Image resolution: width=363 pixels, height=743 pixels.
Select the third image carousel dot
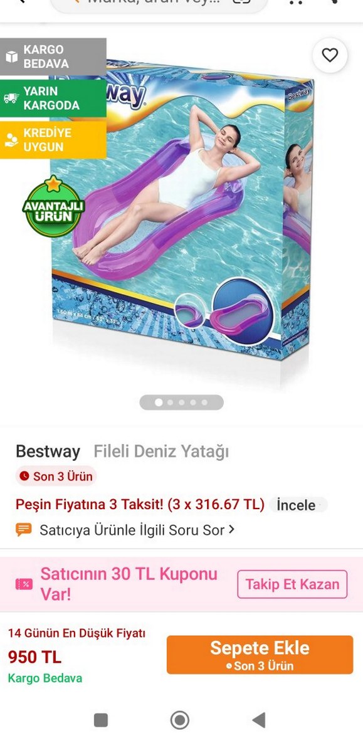pos(182,403)
